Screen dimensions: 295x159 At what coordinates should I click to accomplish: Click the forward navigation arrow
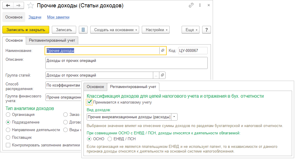coord(18,6)
